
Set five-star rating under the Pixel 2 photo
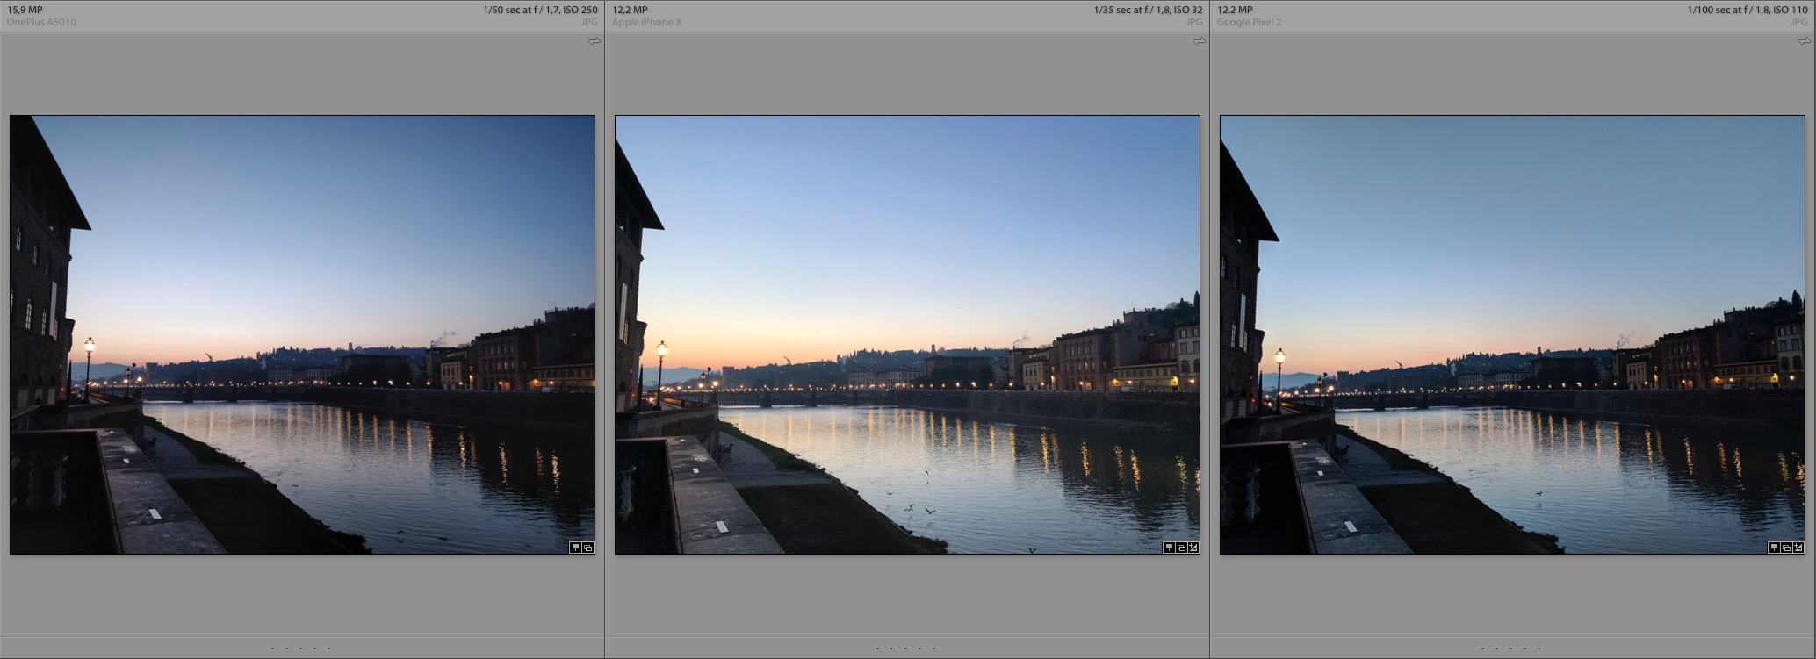pyautogui.click(x=1539, y=648)
